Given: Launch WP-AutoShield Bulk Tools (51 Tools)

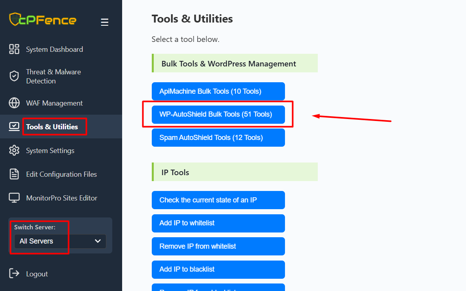Looking at the screenshot, I should 218,114.
